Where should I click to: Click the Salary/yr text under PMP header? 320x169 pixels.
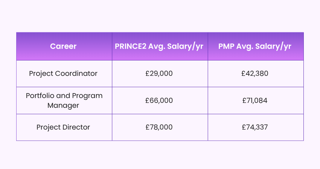click(273, 47)
